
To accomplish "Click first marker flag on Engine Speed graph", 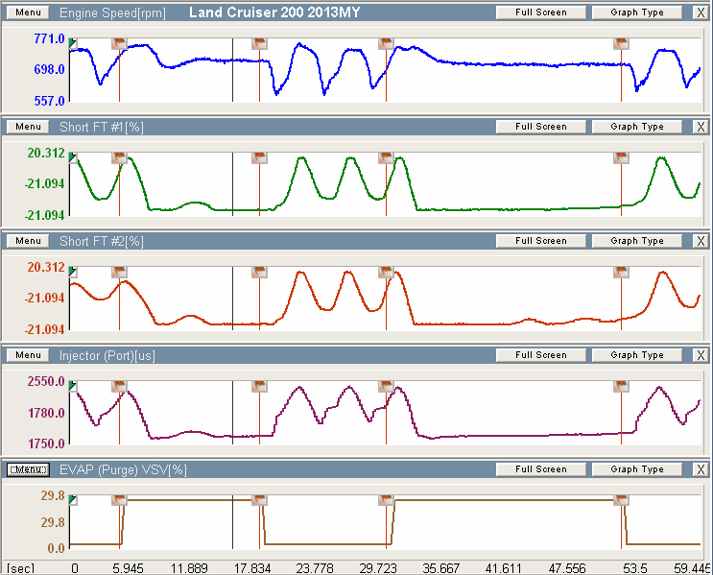I will 119,43.
